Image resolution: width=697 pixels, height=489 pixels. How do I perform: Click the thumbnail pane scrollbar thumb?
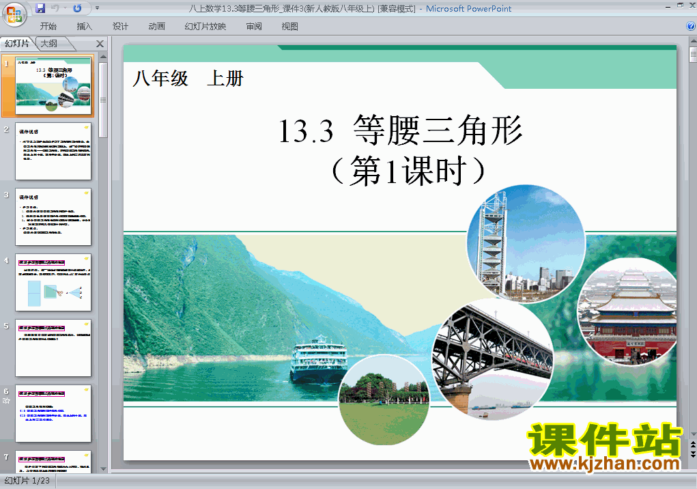pos(103,100)
